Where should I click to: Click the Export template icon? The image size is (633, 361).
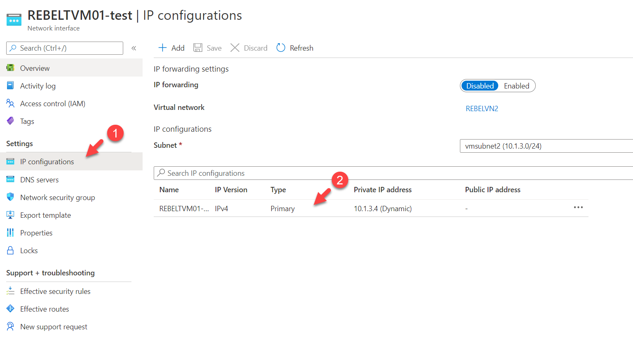point(10,215)
